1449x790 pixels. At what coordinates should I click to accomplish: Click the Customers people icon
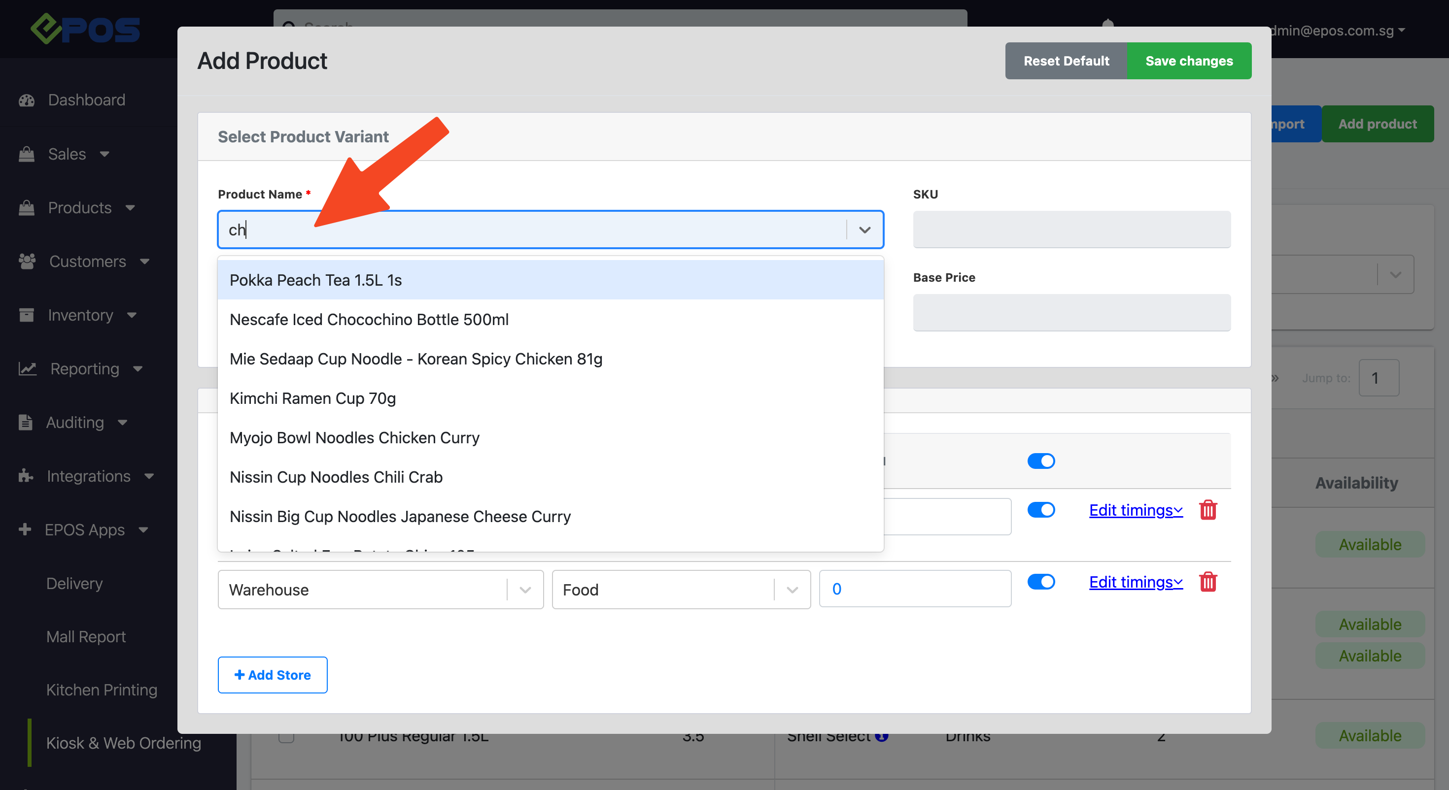point(27,262)
